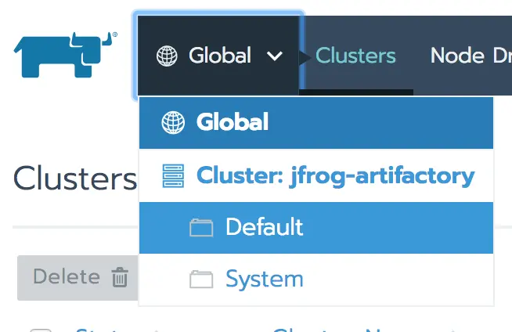512x332 pixels.
Task: Select the bold Global entry in the dropdown list
Action: click(x=316, y=123)
